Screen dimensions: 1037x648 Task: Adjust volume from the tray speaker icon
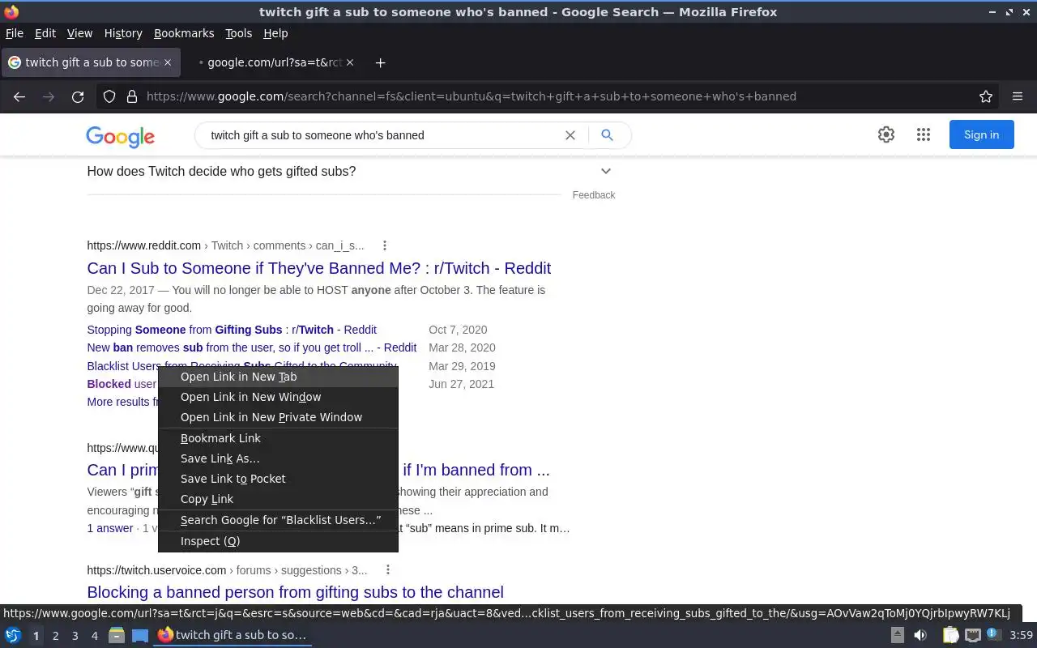[920, 636]
